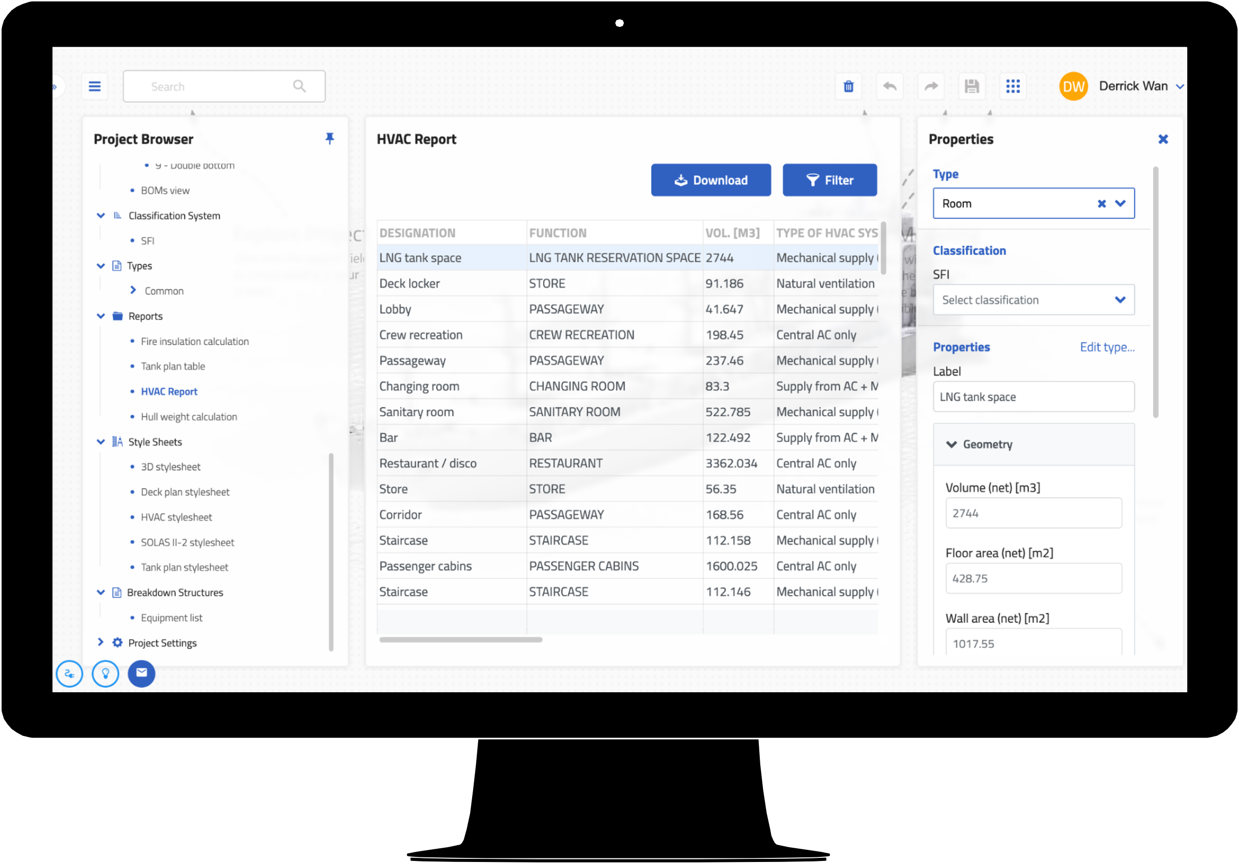Click the Project Settings gear icon
The height and width of the screenshot is (864, 1239).
pyautogui.click(x=117, y=642)
